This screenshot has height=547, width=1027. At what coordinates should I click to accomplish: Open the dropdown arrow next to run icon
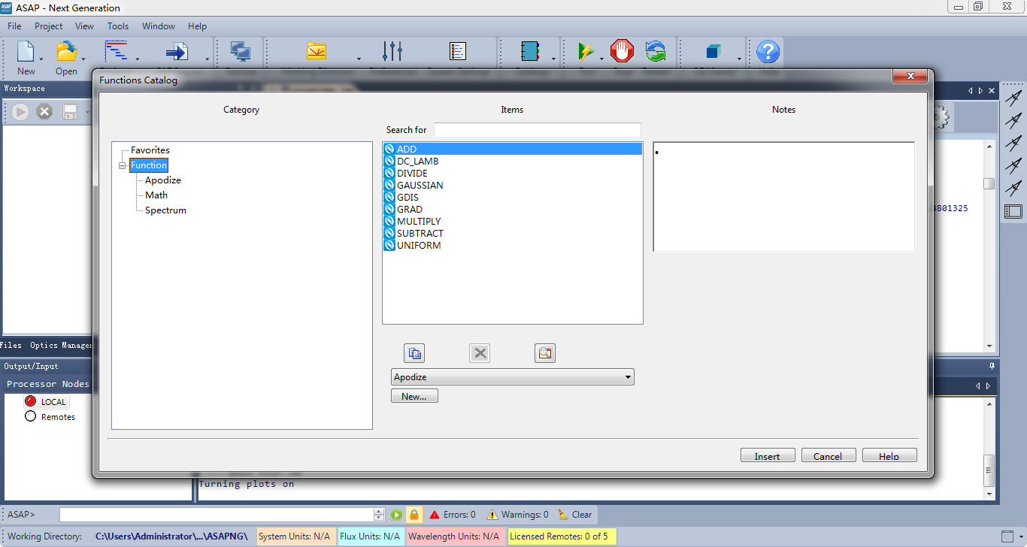point(601,59)
